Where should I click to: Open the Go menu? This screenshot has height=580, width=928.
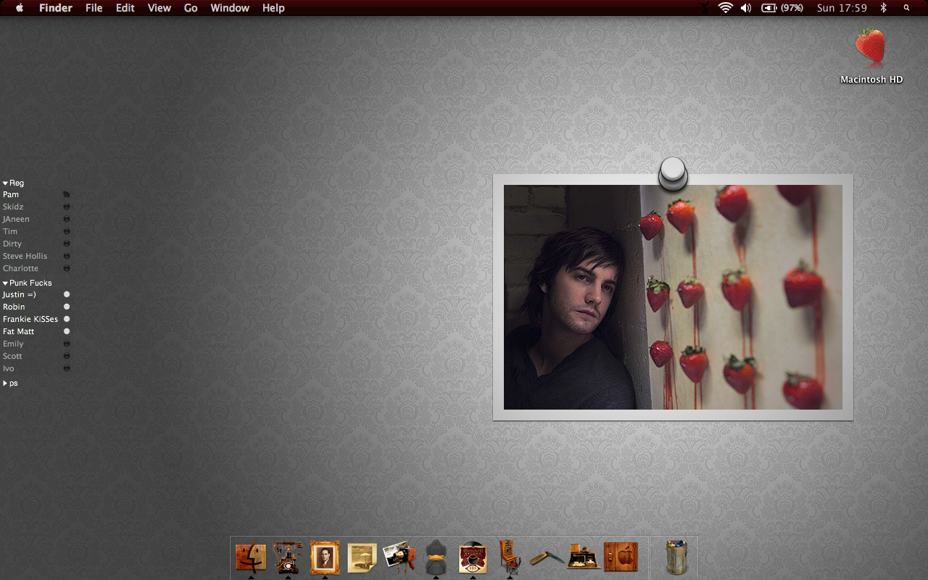191,8
